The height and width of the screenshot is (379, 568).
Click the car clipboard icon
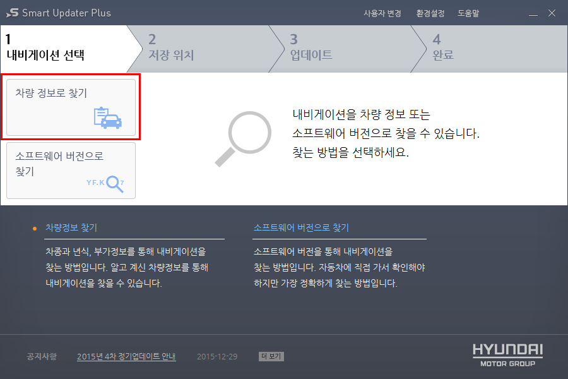point(107,118)
